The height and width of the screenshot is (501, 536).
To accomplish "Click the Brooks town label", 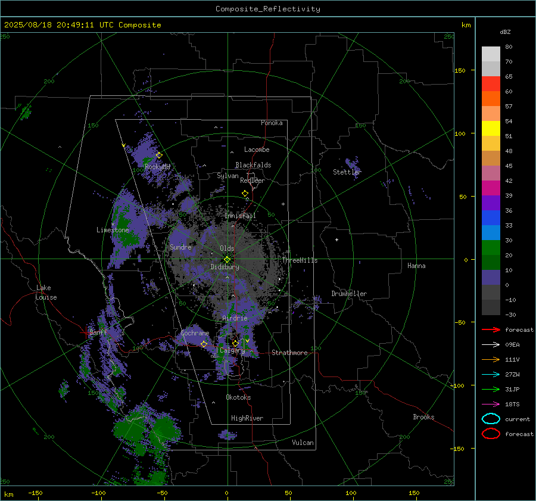I will (423, 417).
